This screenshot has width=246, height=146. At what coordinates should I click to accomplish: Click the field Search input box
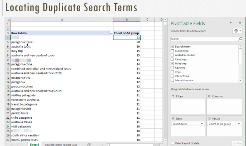204,39
